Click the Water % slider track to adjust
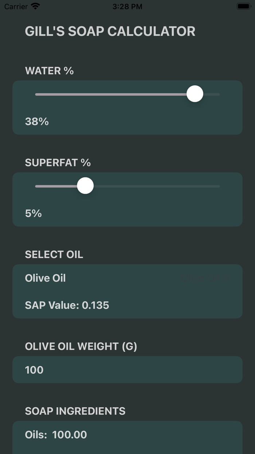Screen dimensions: 255x454 pyautogui.click(x=109, y=94)
